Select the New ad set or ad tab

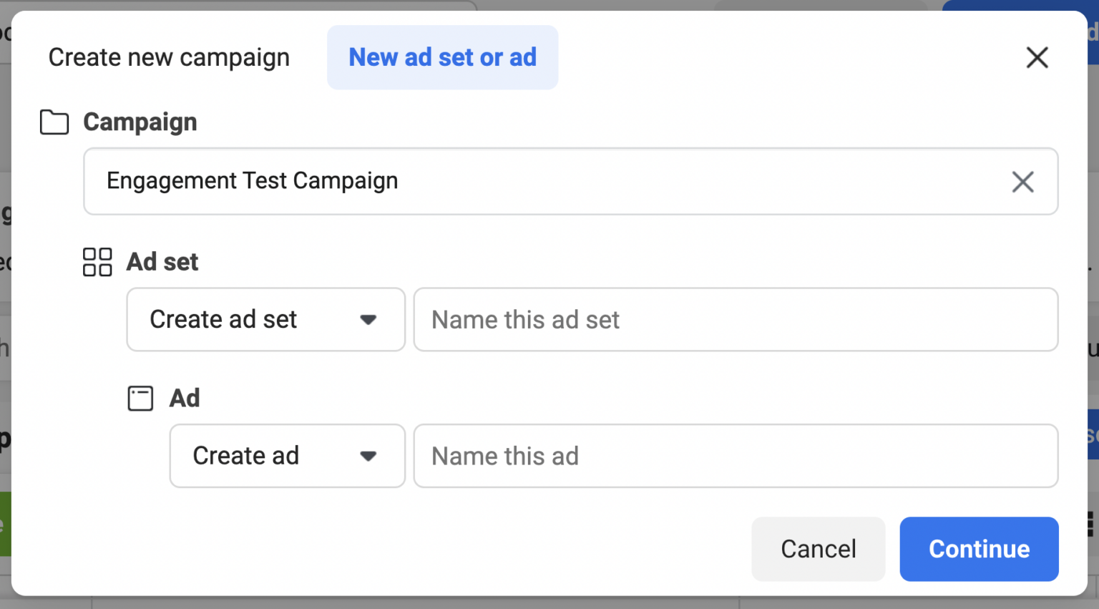[442, 57]
